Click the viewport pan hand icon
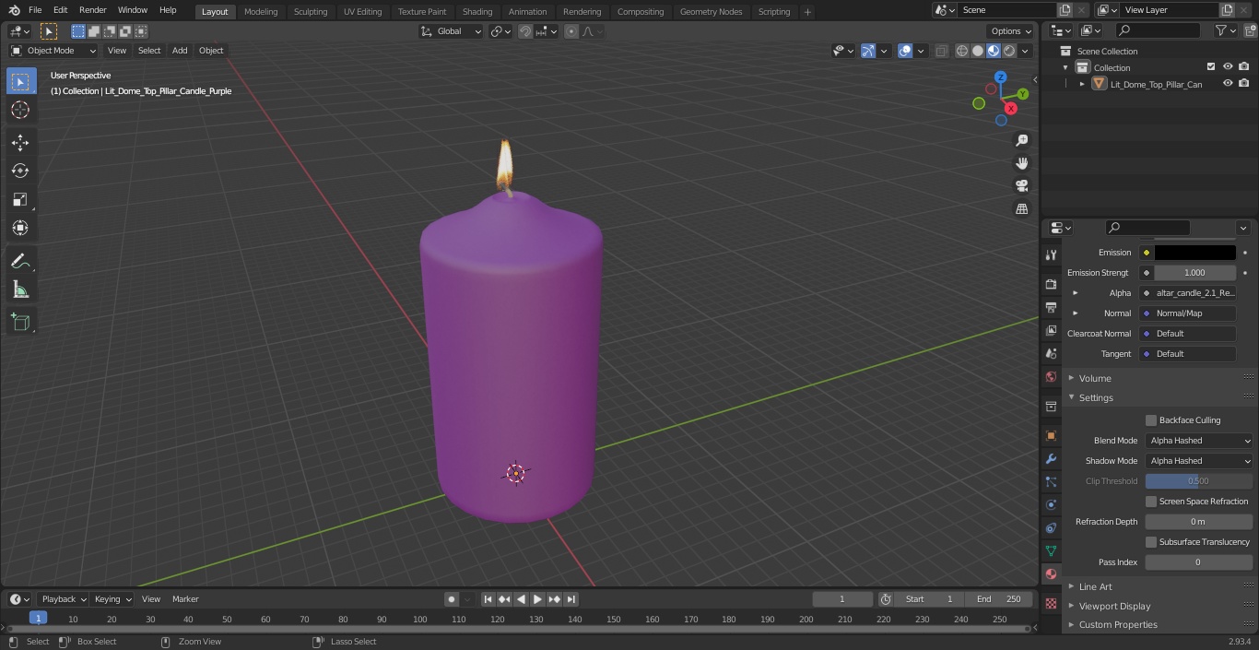The height and width of the screenshot is (650, 1259). [1021, 163]
